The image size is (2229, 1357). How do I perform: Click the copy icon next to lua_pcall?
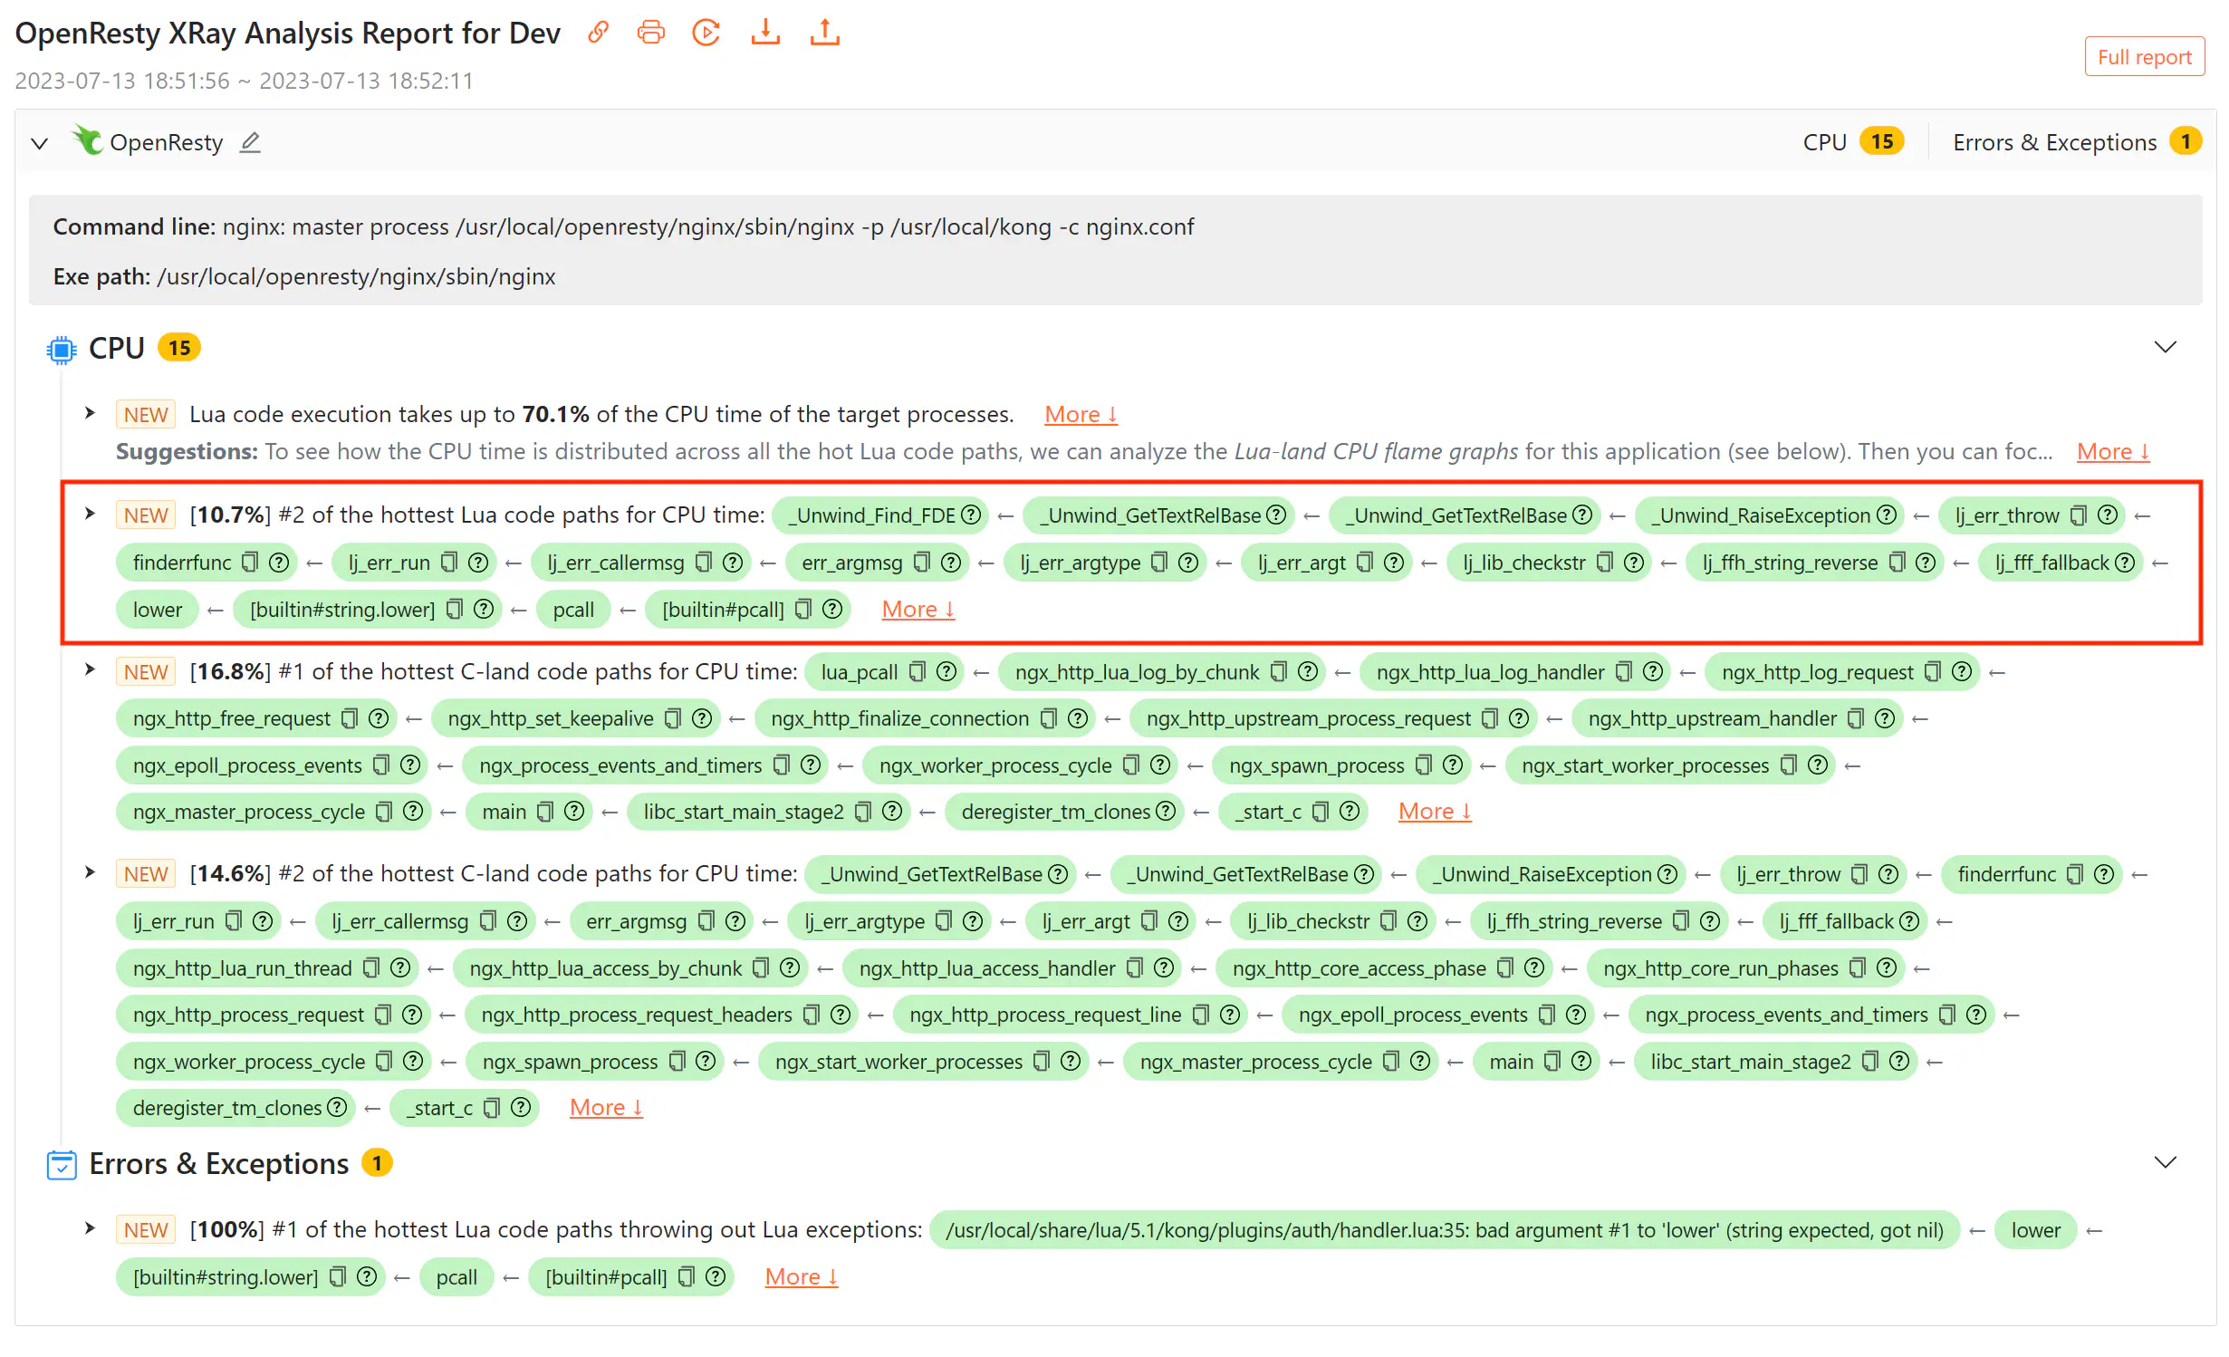(x=918, y=672)
